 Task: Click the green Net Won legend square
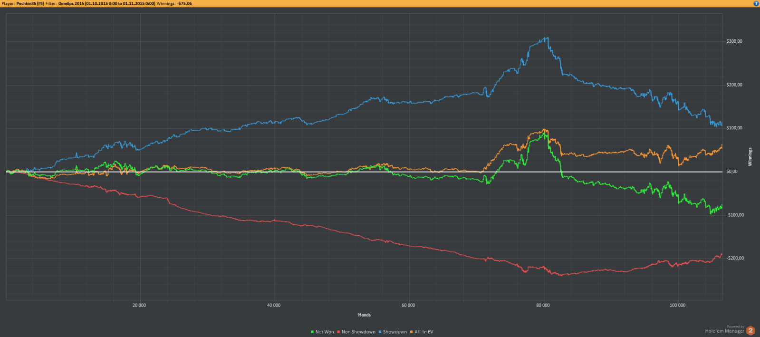click(312, 332)
